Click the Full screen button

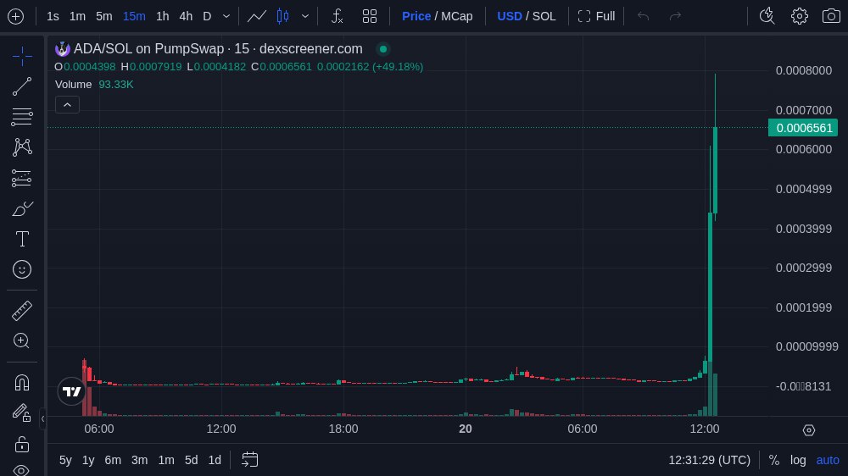click(596, 16)
